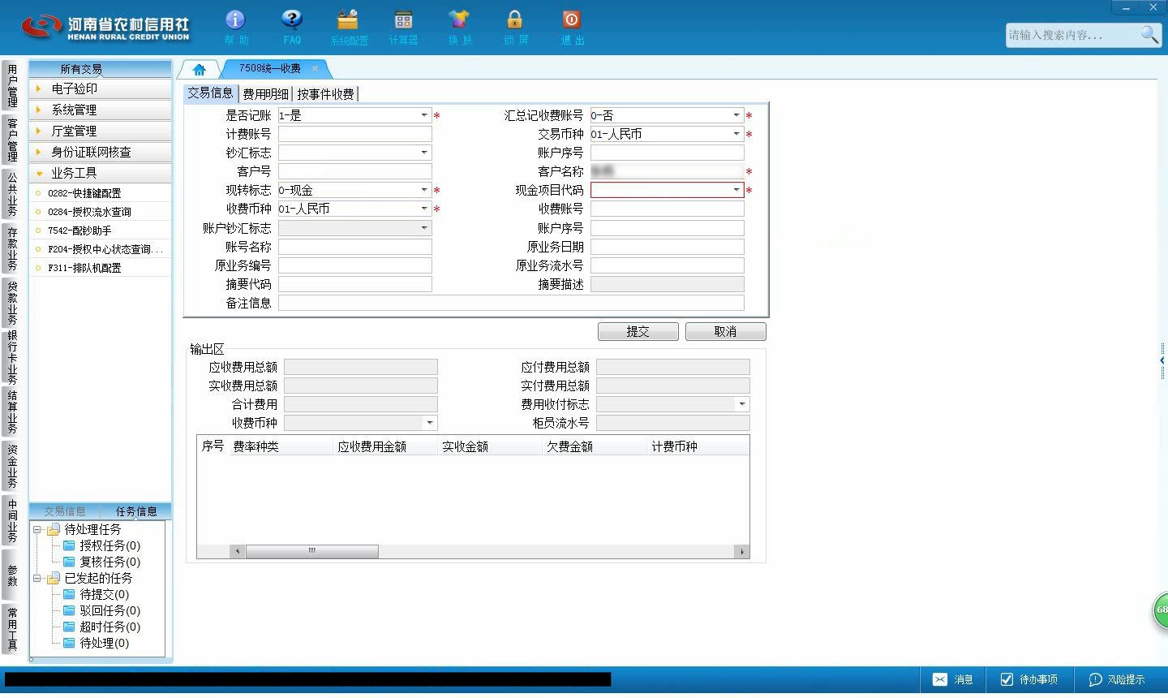The width and height of the screenshot is (1168, 698).
Task: Select 驳回任务(0) tree item
Action: (101, 610)
